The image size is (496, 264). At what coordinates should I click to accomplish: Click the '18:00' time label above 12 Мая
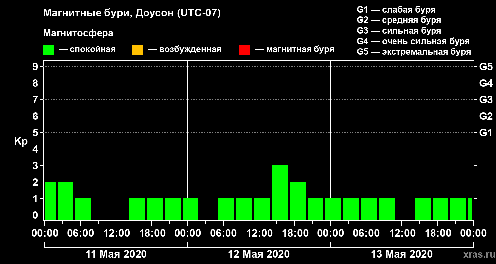[295, 233]
